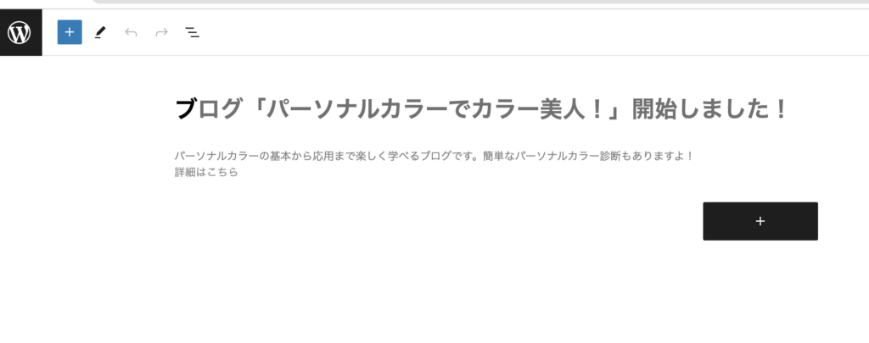Image resolution: width=869 pixels, height=343 pixels.
Task: Open the Tools pencil menu
Action: (x=100, y=32)
